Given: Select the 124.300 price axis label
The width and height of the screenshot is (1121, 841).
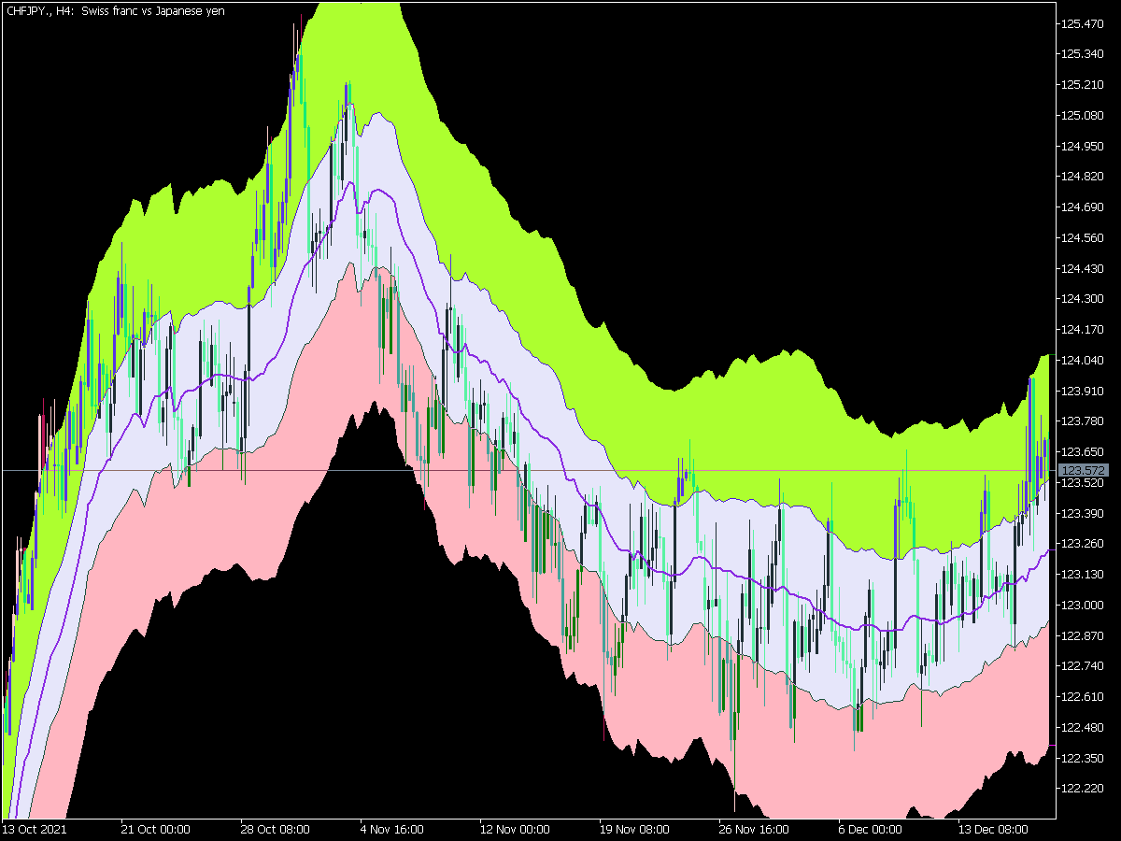Looking at the screenshot, I should click(1084, 298).
